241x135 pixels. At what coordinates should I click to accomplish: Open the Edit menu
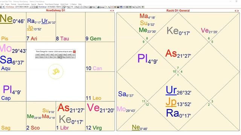point(2,4)
